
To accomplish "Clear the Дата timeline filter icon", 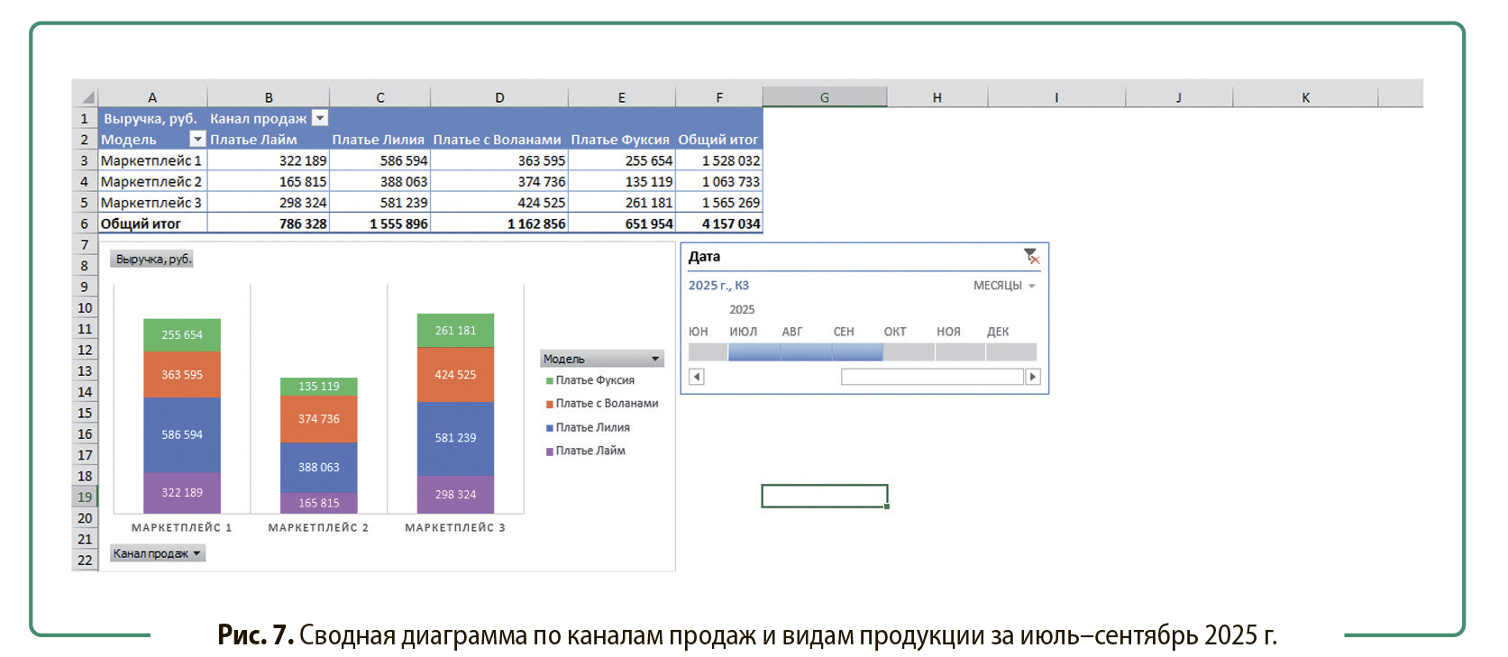I will tap(1031, 257).
